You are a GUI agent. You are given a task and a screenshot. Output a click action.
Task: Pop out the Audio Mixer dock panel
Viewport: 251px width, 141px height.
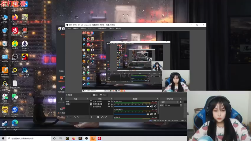[x=158, y=99]
